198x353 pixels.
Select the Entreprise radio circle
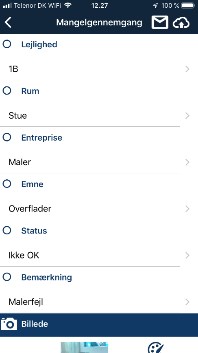[7, 137]
